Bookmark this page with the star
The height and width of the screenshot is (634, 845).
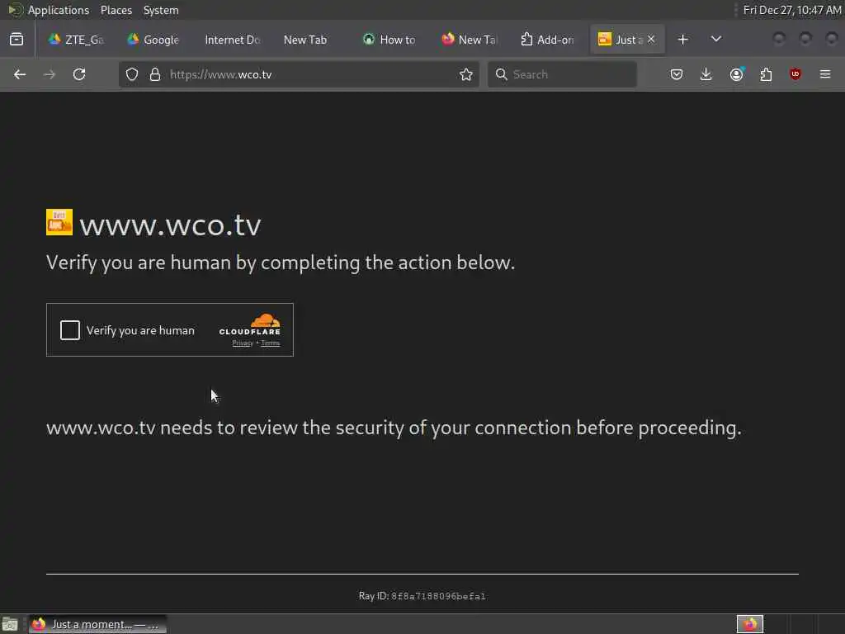(x=466, y=74)
